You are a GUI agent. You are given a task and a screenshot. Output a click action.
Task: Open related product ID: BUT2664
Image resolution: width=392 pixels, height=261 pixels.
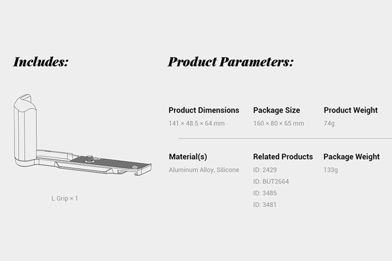tap(271, 181)
